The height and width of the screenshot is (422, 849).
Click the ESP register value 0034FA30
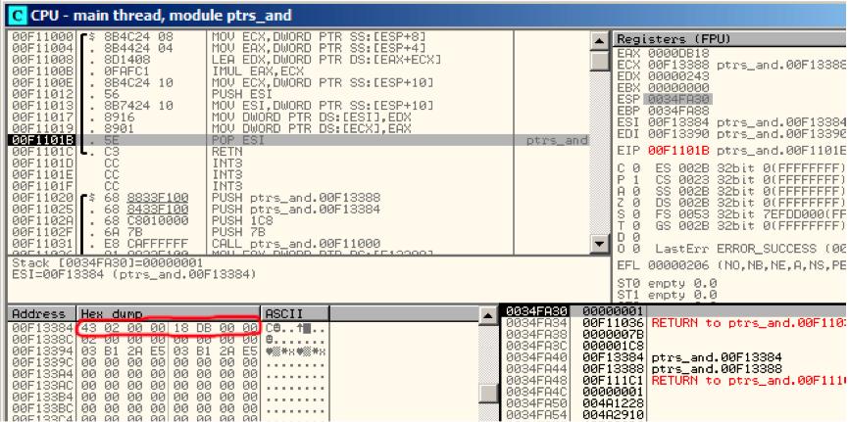click(677, 99)
